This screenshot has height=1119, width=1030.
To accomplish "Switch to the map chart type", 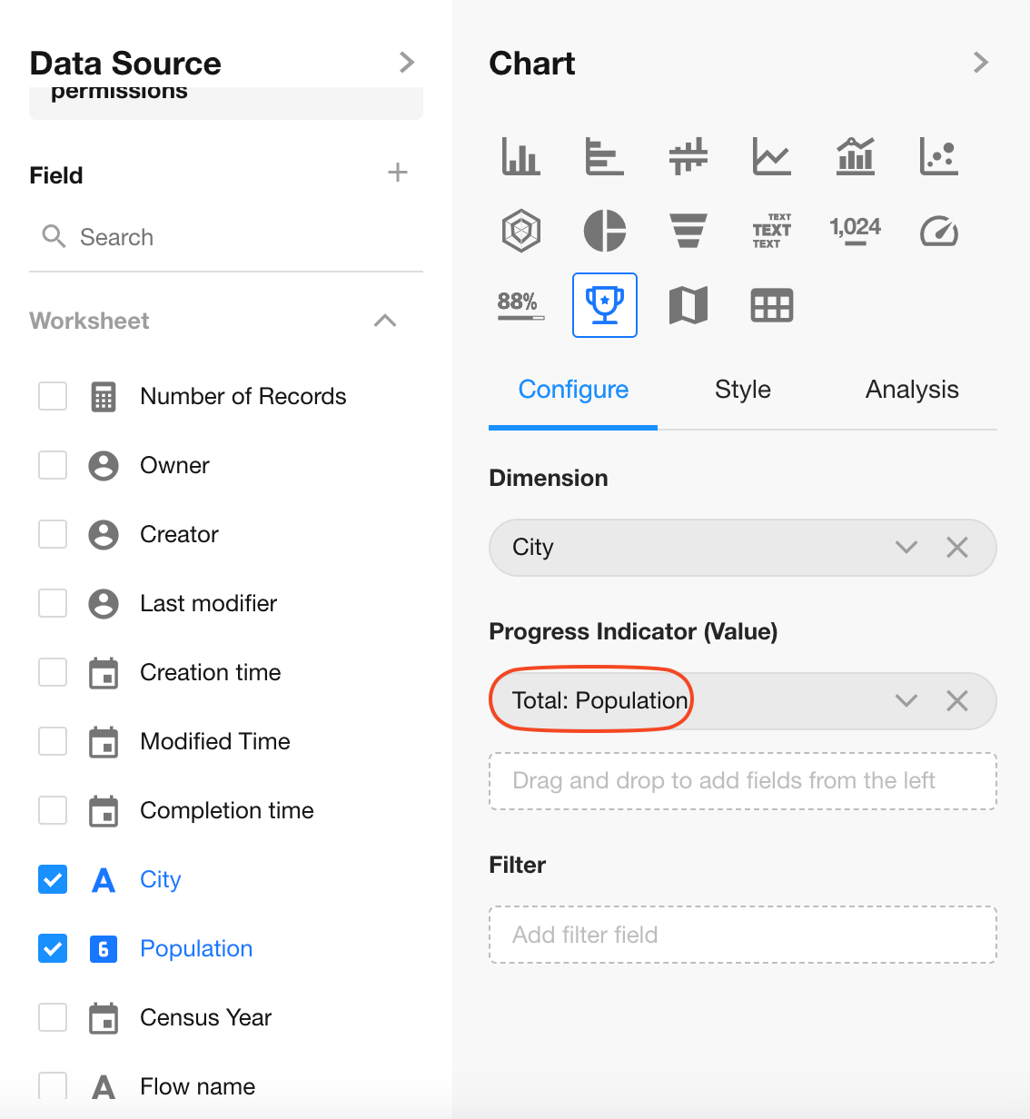I will click(x=688, y=305).
